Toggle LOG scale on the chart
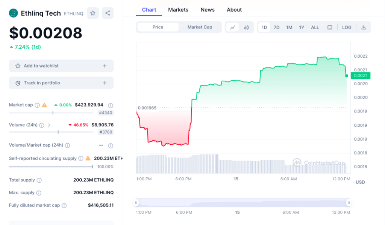The height and width of the screenshot is (225, 385). pyautogui.click(x=347, y=27)
